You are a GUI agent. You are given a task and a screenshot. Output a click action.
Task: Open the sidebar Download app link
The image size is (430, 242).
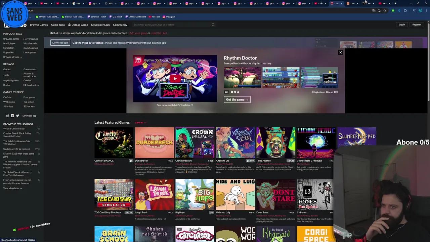29,116
